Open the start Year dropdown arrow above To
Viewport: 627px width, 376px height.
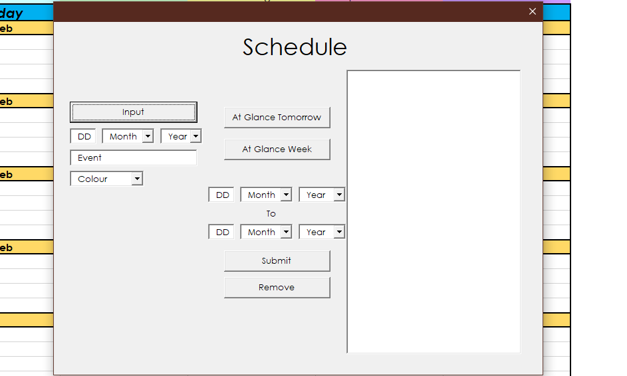(339, 195)
